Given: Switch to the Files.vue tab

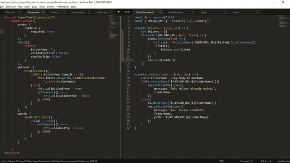Looking at the screenshot, I should pyautogui.click(x=10, y=12).
